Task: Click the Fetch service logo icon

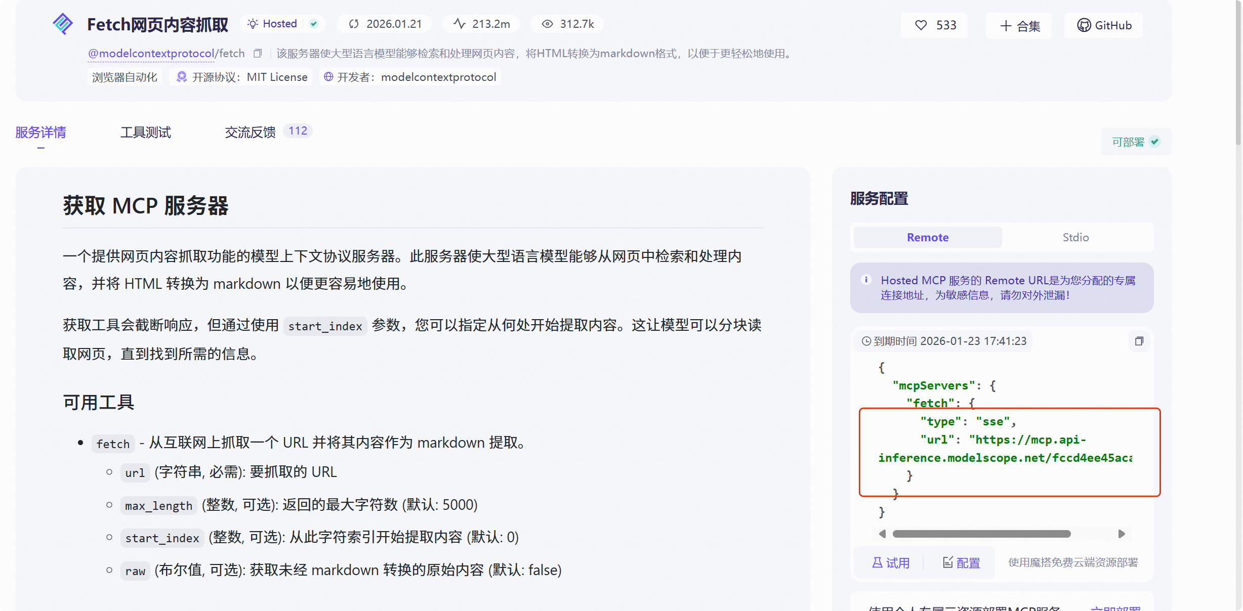Action: pos(63,23)
